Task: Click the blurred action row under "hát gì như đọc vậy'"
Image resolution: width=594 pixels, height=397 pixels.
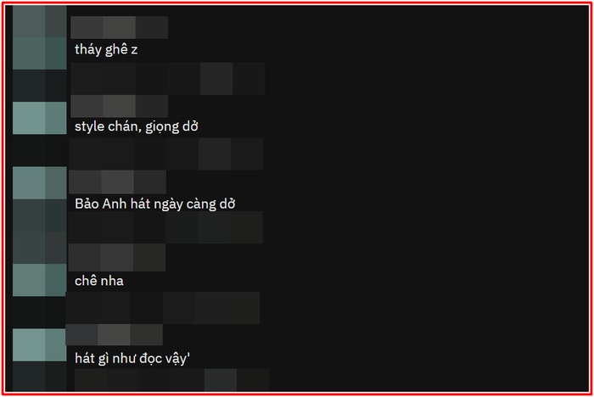Action: [172, 380]
